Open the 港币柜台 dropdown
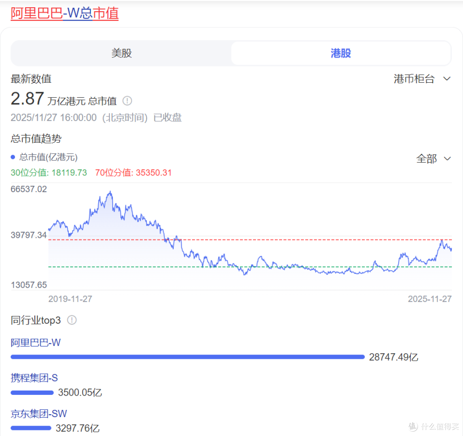 (422, 79)
